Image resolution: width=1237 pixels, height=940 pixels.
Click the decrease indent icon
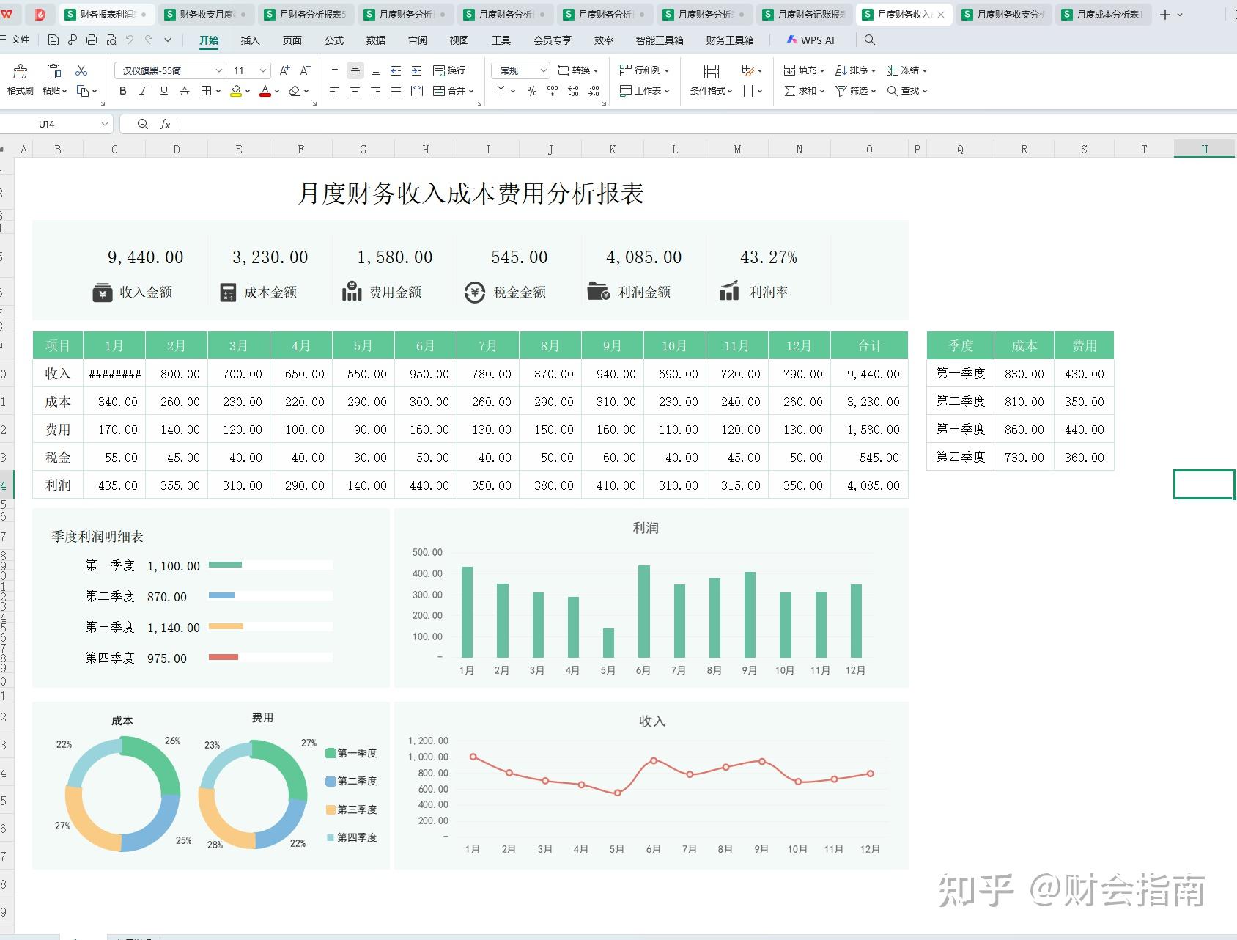click(x=396, y=70)
